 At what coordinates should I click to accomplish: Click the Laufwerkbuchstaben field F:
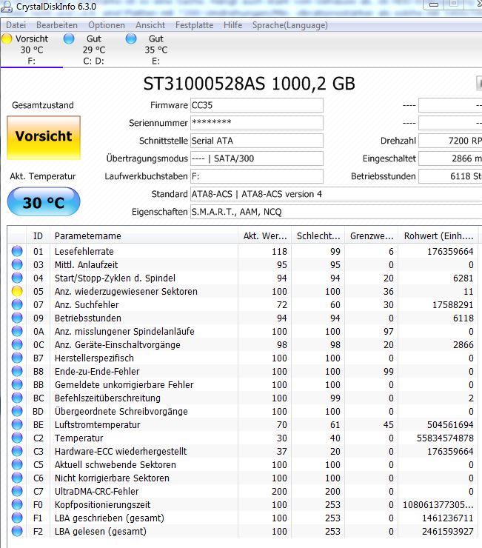click(257, 176)
